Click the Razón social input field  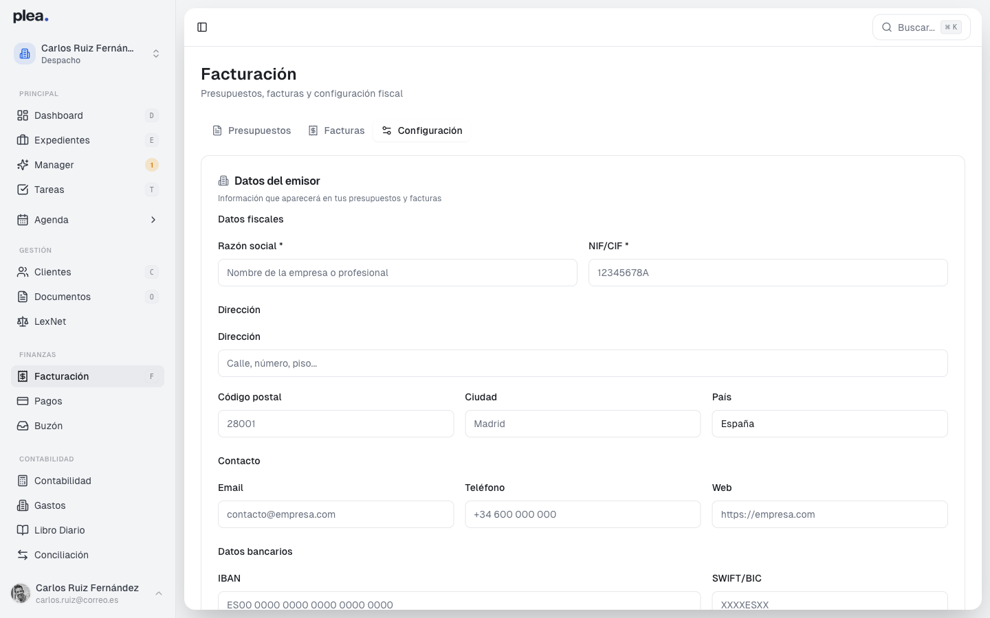397,273
